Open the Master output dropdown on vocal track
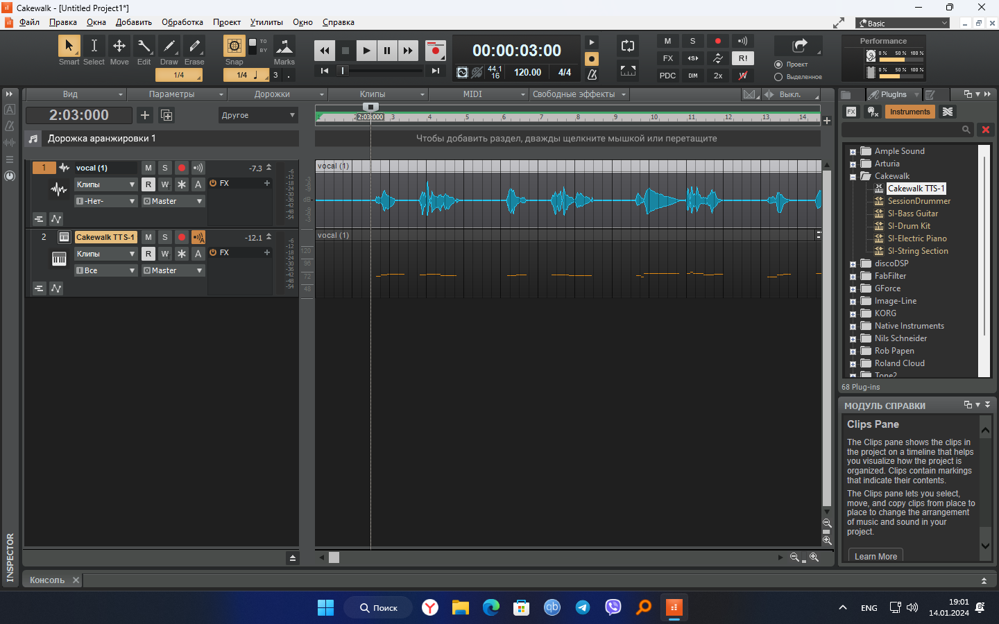Viewport: 999px width, 624px height. click(x=173, y=201)
